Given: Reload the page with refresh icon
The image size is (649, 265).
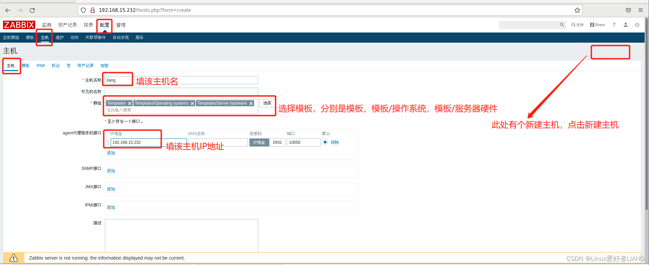Looking at the screenshot, I should point(32,10).
